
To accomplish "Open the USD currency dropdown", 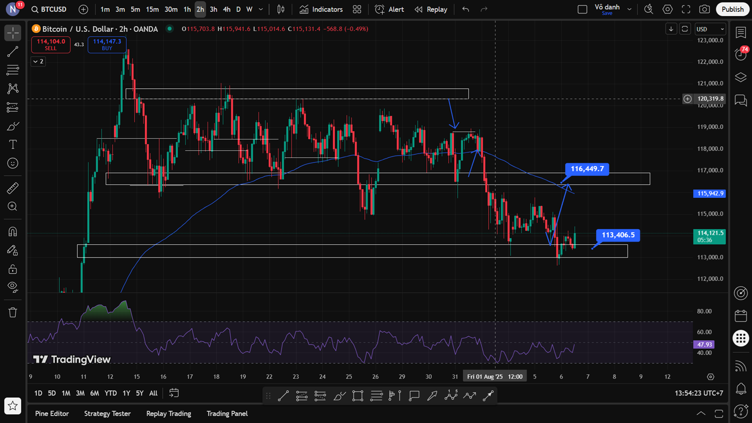I will coord(710,29).
